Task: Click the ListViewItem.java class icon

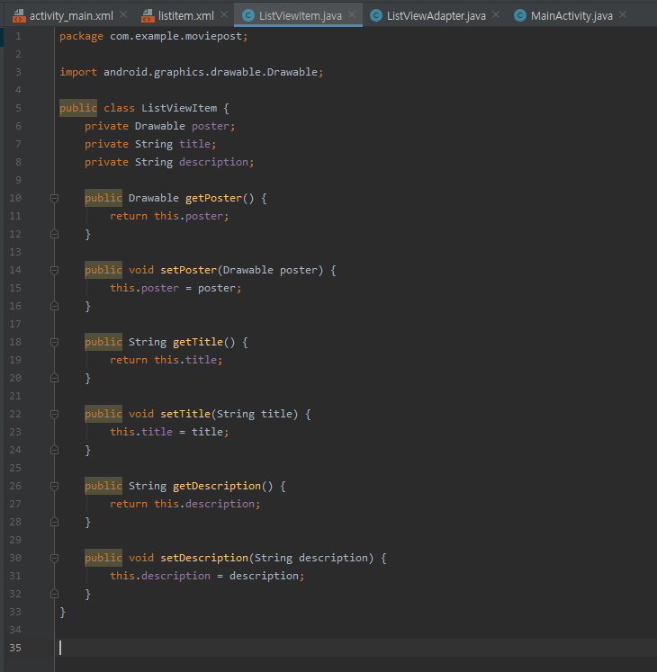Action: [247, 16]
